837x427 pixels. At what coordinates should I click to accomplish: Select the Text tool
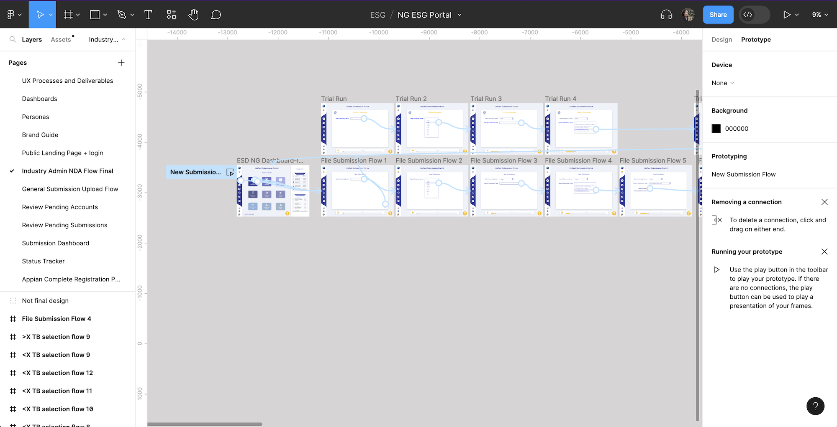pyautogui.click(x=148, y=14)
